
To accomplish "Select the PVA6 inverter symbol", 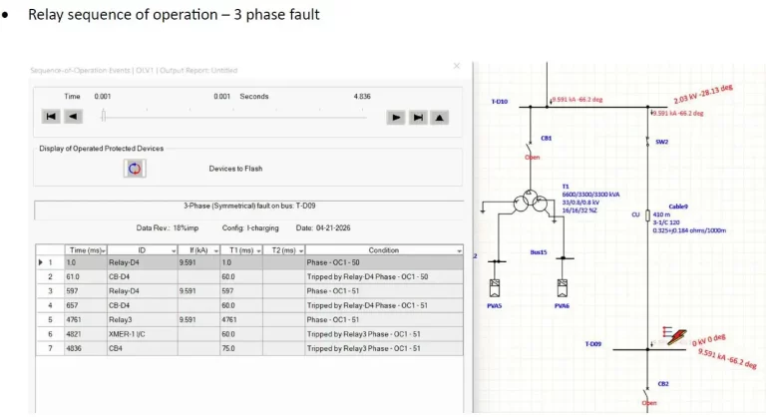I will pos(563,288).
